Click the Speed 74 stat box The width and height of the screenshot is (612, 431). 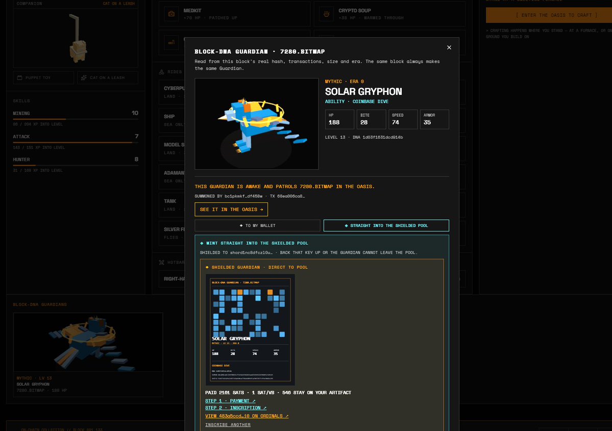[x=403, y=119]
